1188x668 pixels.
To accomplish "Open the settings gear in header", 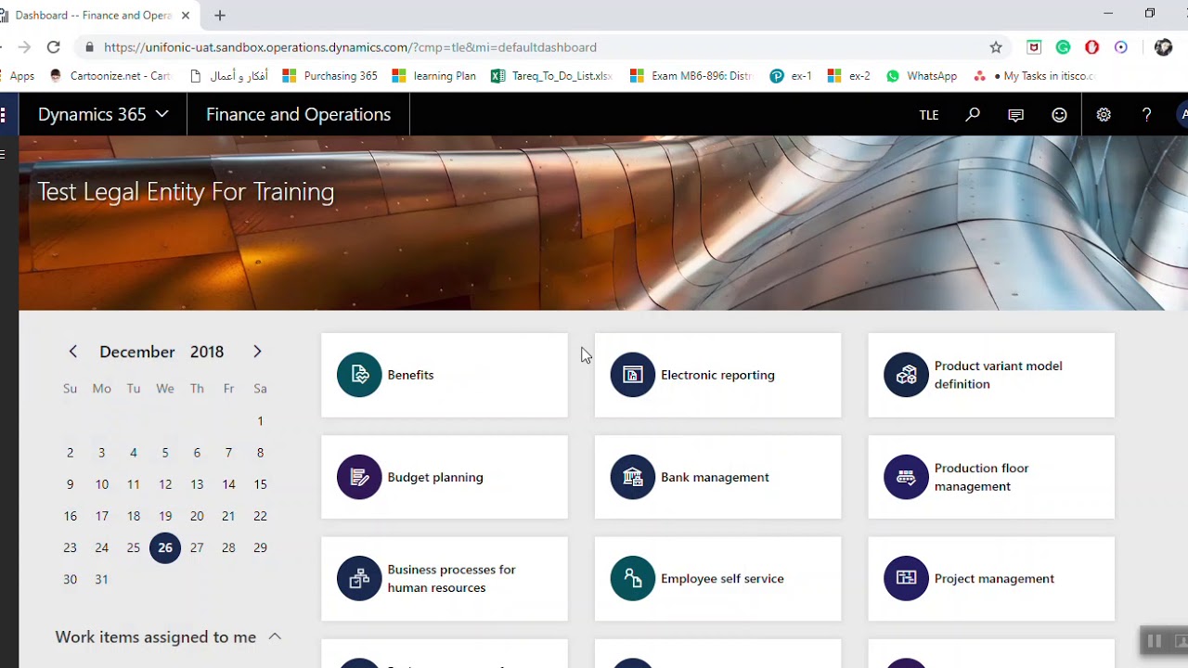I will 1104,115.
